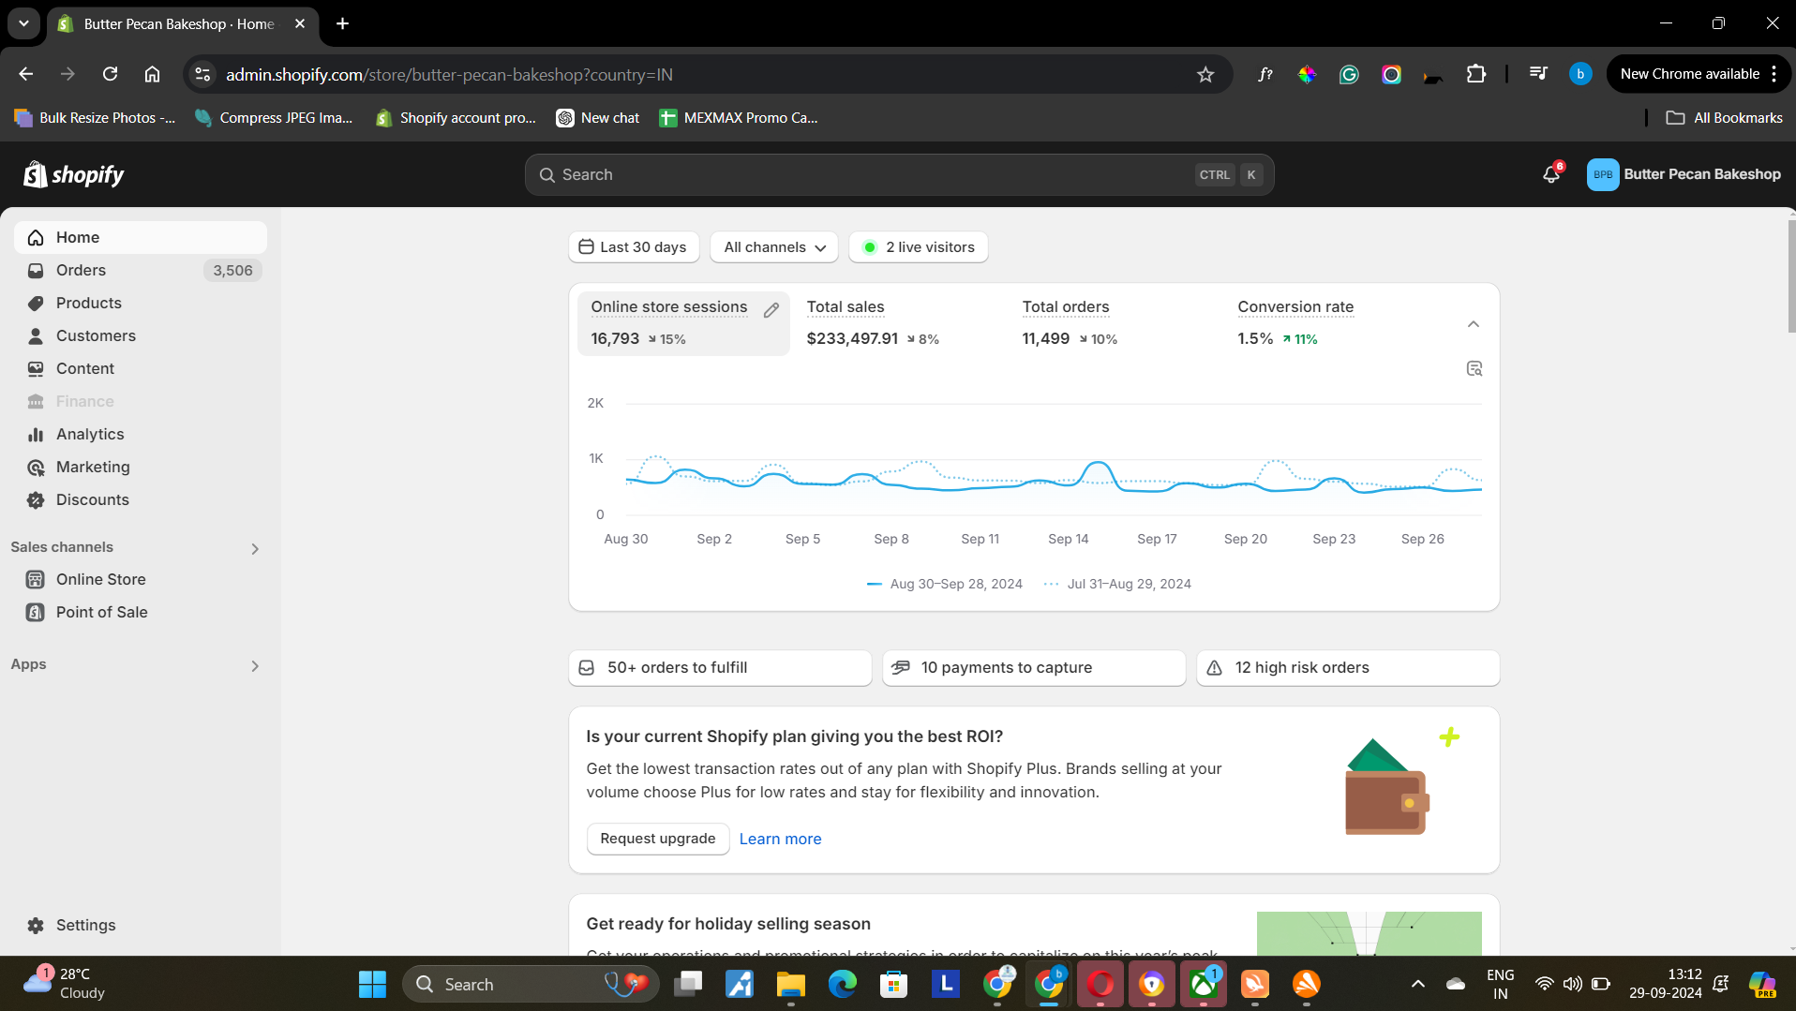Click the 2 live visitors button

point(919,247)
